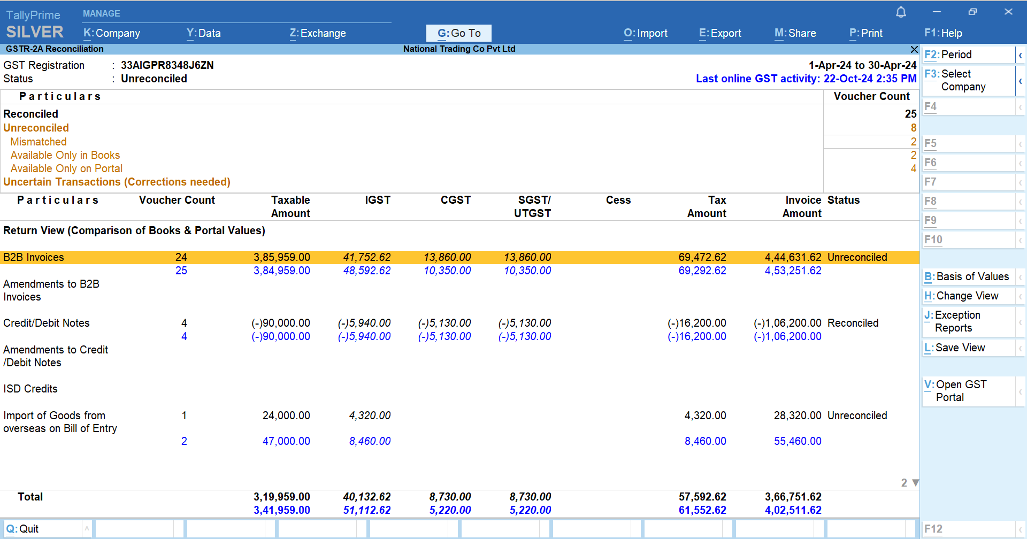
Task: Select the B2B Invoices row
Action: pos(34,257)
